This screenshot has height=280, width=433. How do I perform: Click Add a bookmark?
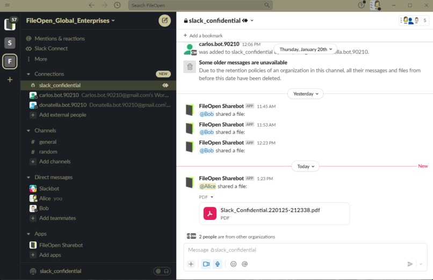coord(203,35)
